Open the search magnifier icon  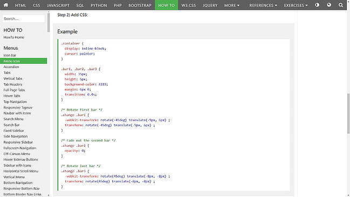pos(341,5)
